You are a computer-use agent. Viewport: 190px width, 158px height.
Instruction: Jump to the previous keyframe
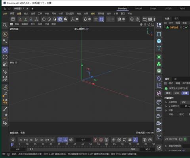pyautogui.click(x=26, y=140)
